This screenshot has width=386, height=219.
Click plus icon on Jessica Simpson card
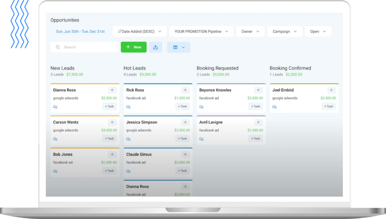185,122
